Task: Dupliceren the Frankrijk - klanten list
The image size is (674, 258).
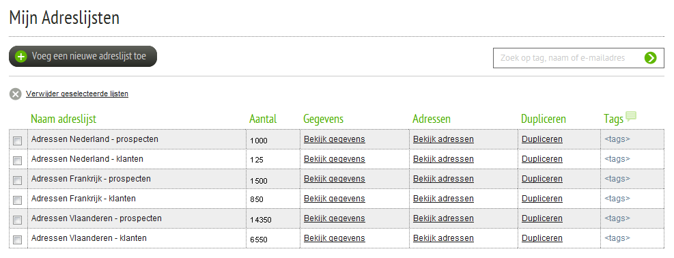Action: (x=542, y=199)
